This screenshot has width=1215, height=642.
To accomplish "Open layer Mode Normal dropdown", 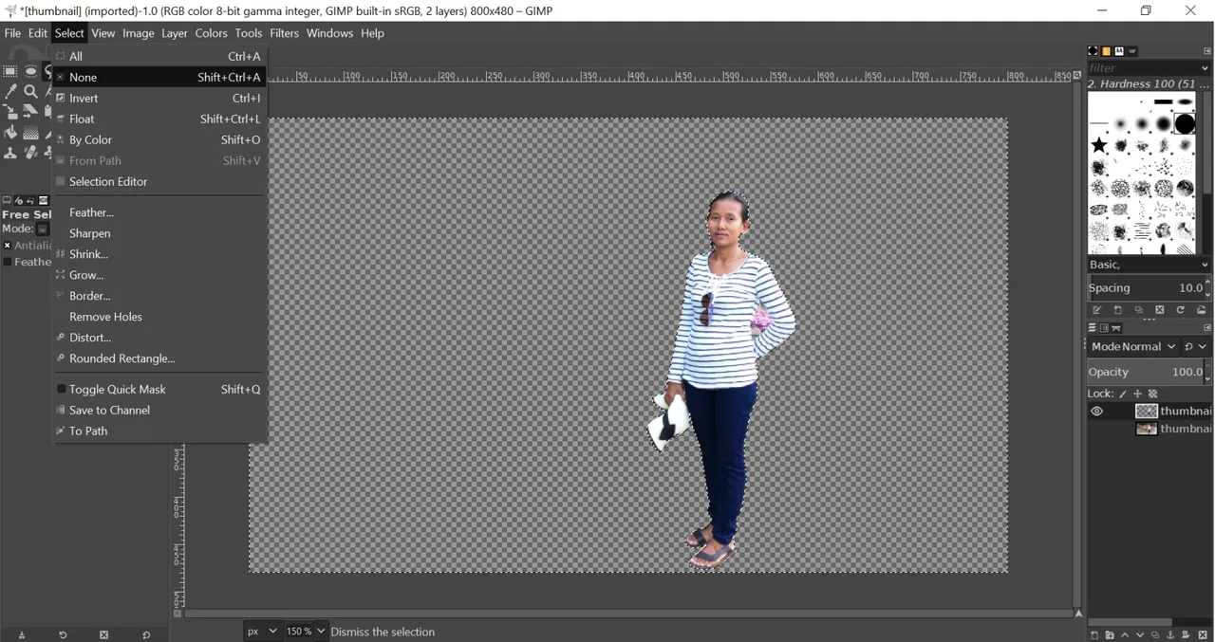I will [1133, 347].
